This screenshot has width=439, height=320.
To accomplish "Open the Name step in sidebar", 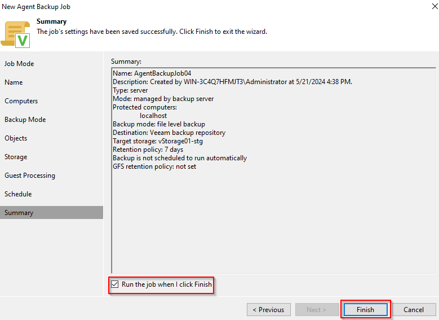I will (14, 82).
